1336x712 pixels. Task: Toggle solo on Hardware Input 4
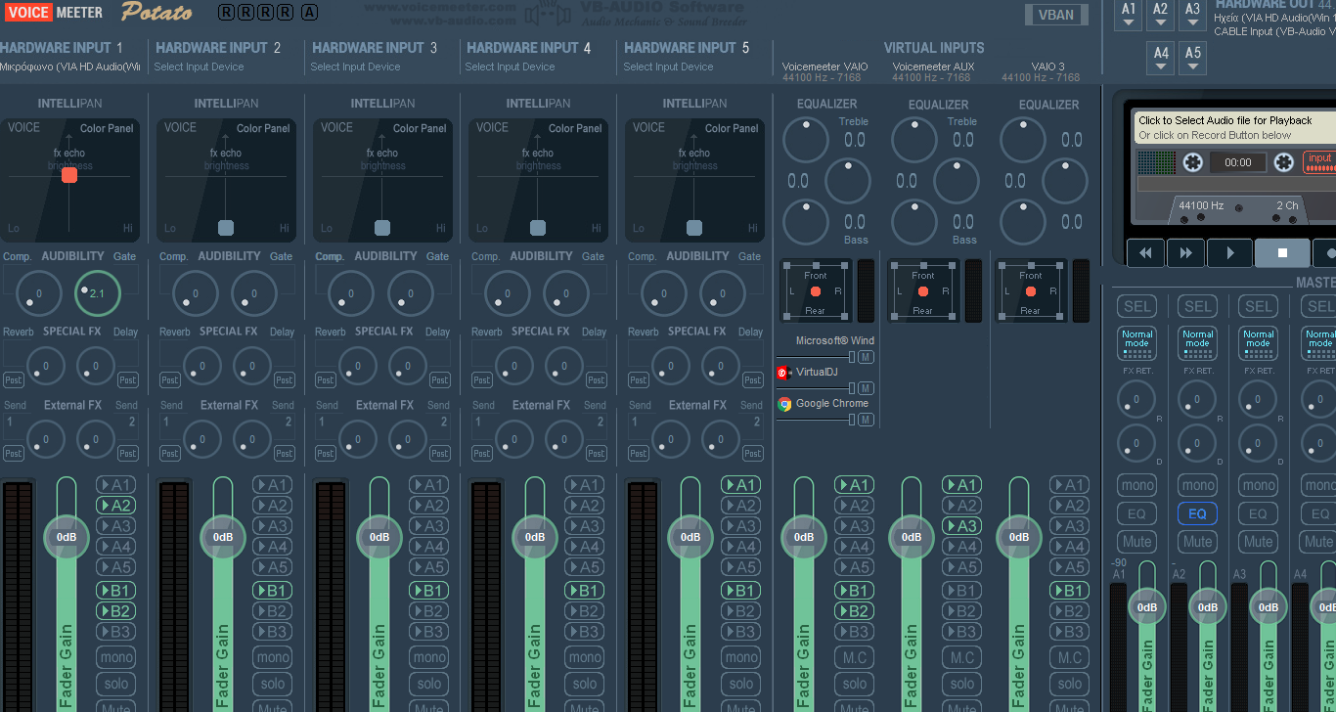[x=585, y=684]
